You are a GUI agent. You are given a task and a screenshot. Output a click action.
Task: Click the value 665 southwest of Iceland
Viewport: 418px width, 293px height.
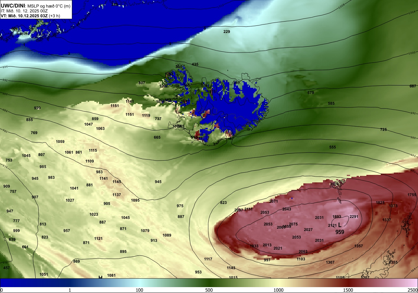tap(157, 137)
